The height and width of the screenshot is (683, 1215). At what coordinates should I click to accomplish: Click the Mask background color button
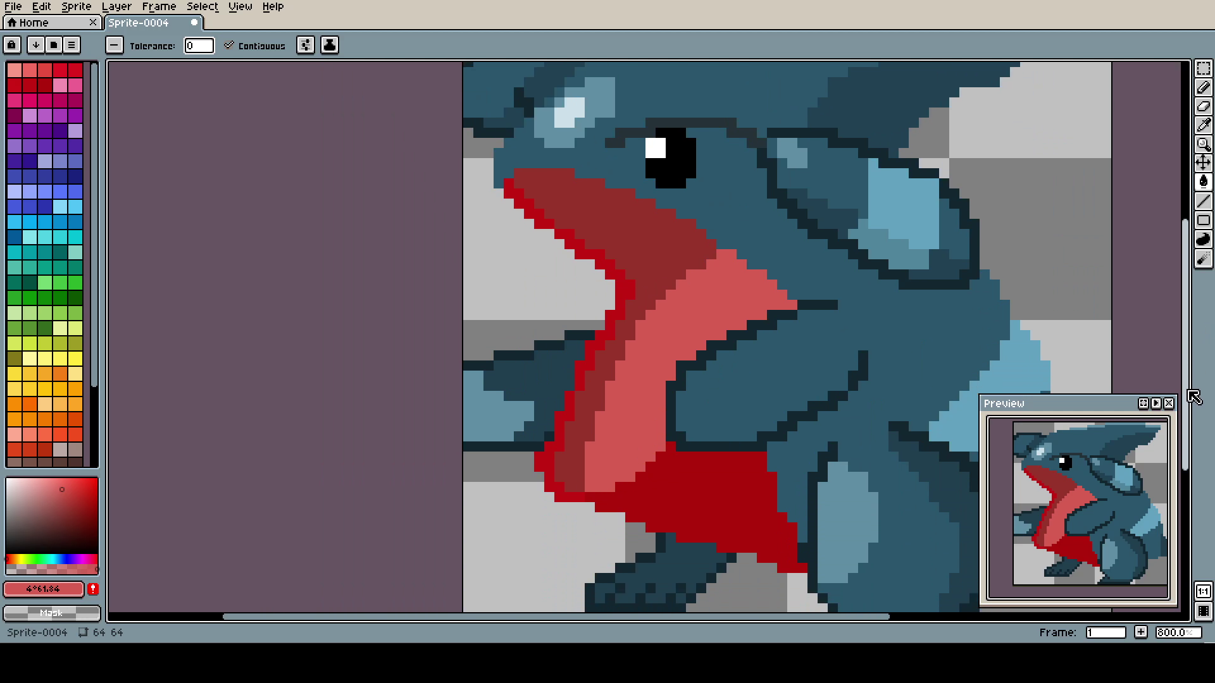click(x=51, y=613)
